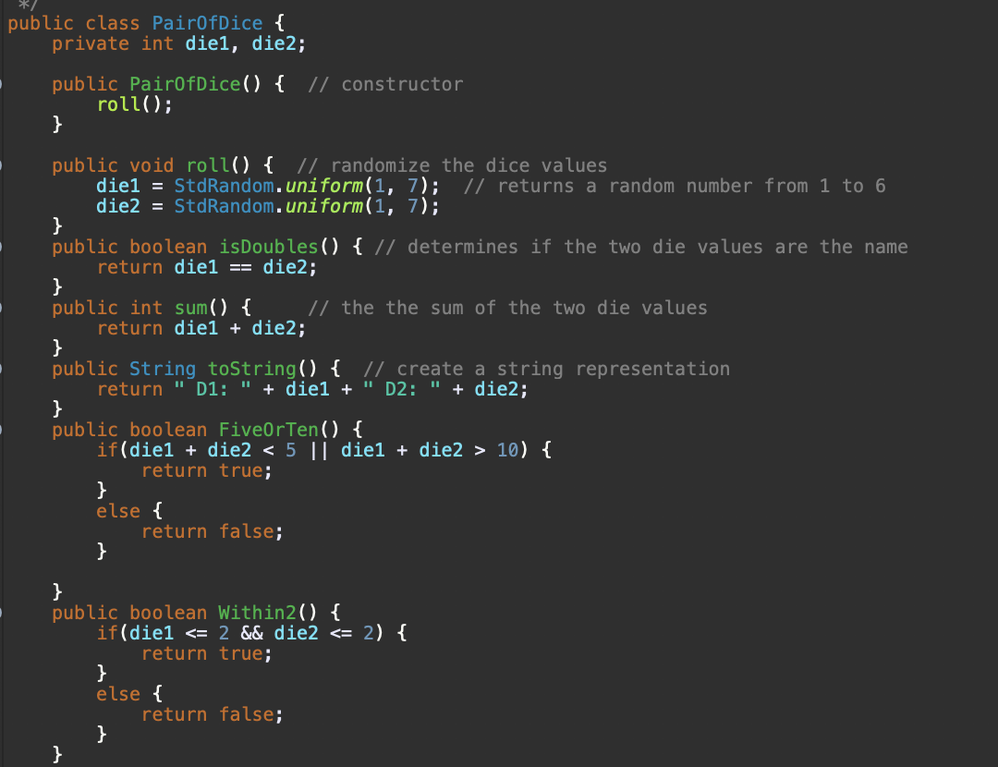Click the gutter marker beside isDoubles method
This screenshot has width=998, height=767.
pos(3,247)
